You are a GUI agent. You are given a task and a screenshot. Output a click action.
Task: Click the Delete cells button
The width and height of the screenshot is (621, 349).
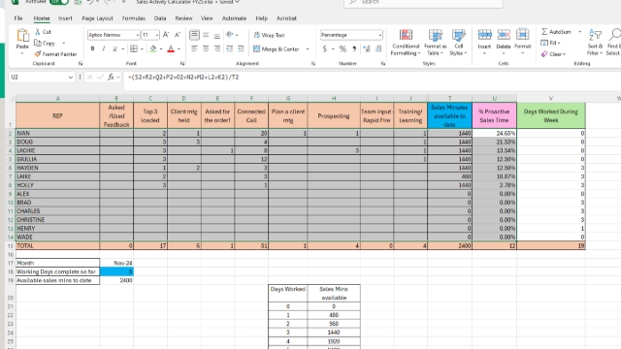pyautogui.click(x=504, y=41)
